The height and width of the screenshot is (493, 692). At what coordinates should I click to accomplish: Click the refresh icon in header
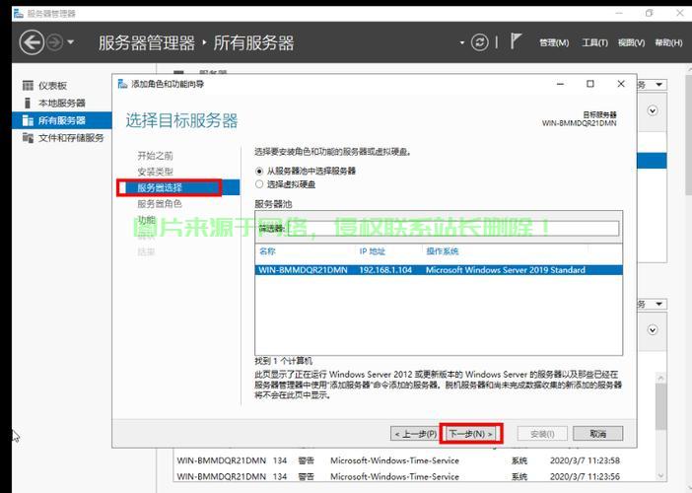pos(480,42)
